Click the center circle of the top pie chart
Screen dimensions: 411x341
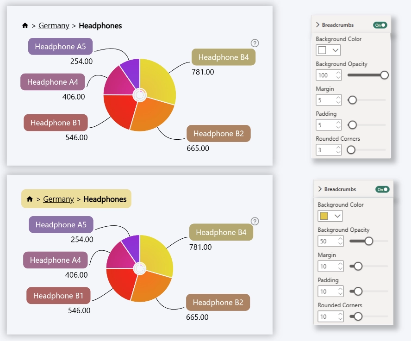[x=139, y=95]
